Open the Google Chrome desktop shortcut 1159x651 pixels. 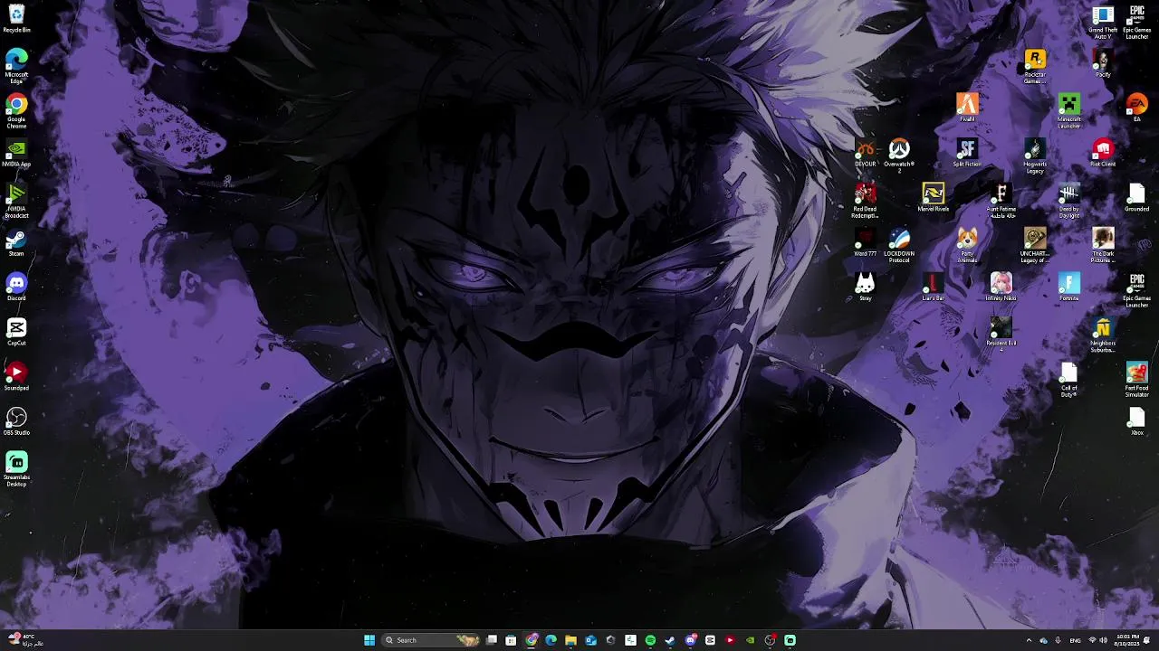pos(16,110)
